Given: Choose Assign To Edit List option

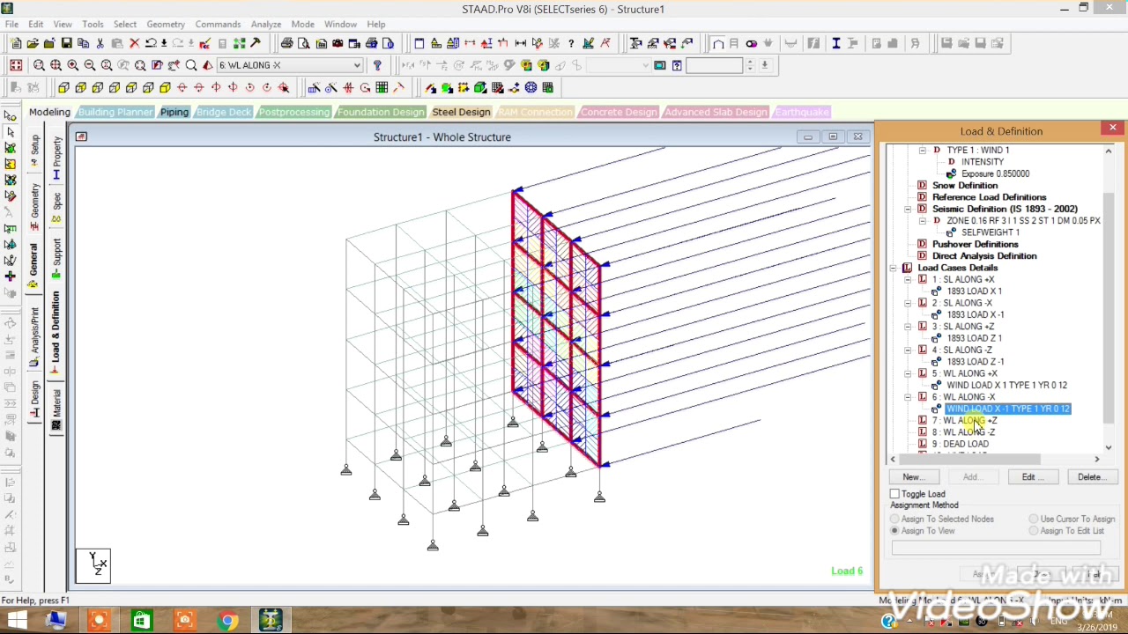Looking at the screenshot, I should click(1035, 531).
